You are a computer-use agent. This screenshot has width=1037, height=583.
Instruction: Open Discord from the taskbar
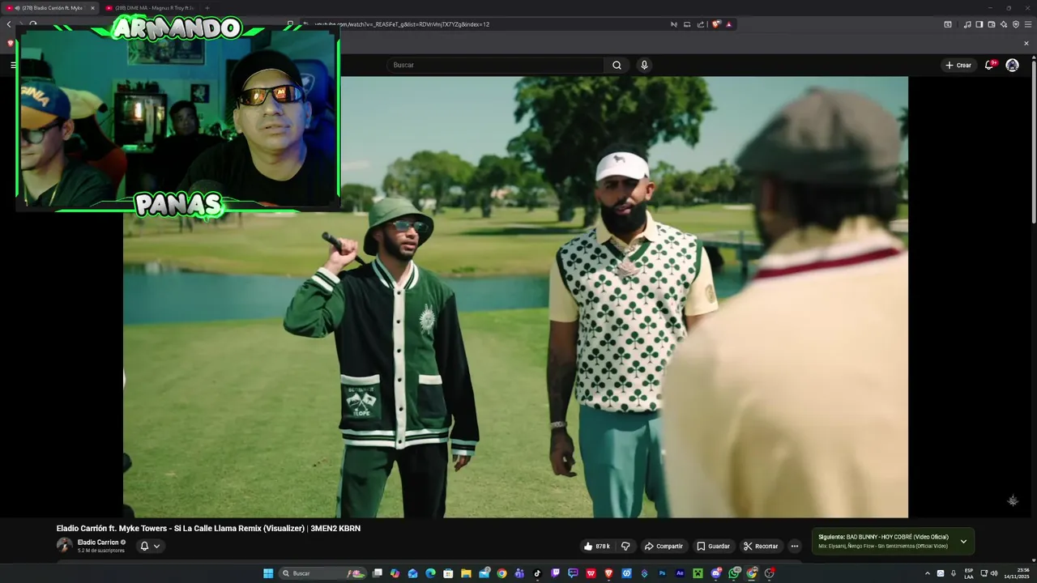click(x=716, y=573)
